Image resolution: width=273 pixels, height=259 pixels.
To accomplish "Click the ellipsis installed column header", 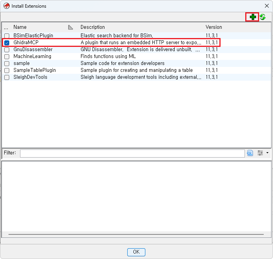I will click(6, 28).
